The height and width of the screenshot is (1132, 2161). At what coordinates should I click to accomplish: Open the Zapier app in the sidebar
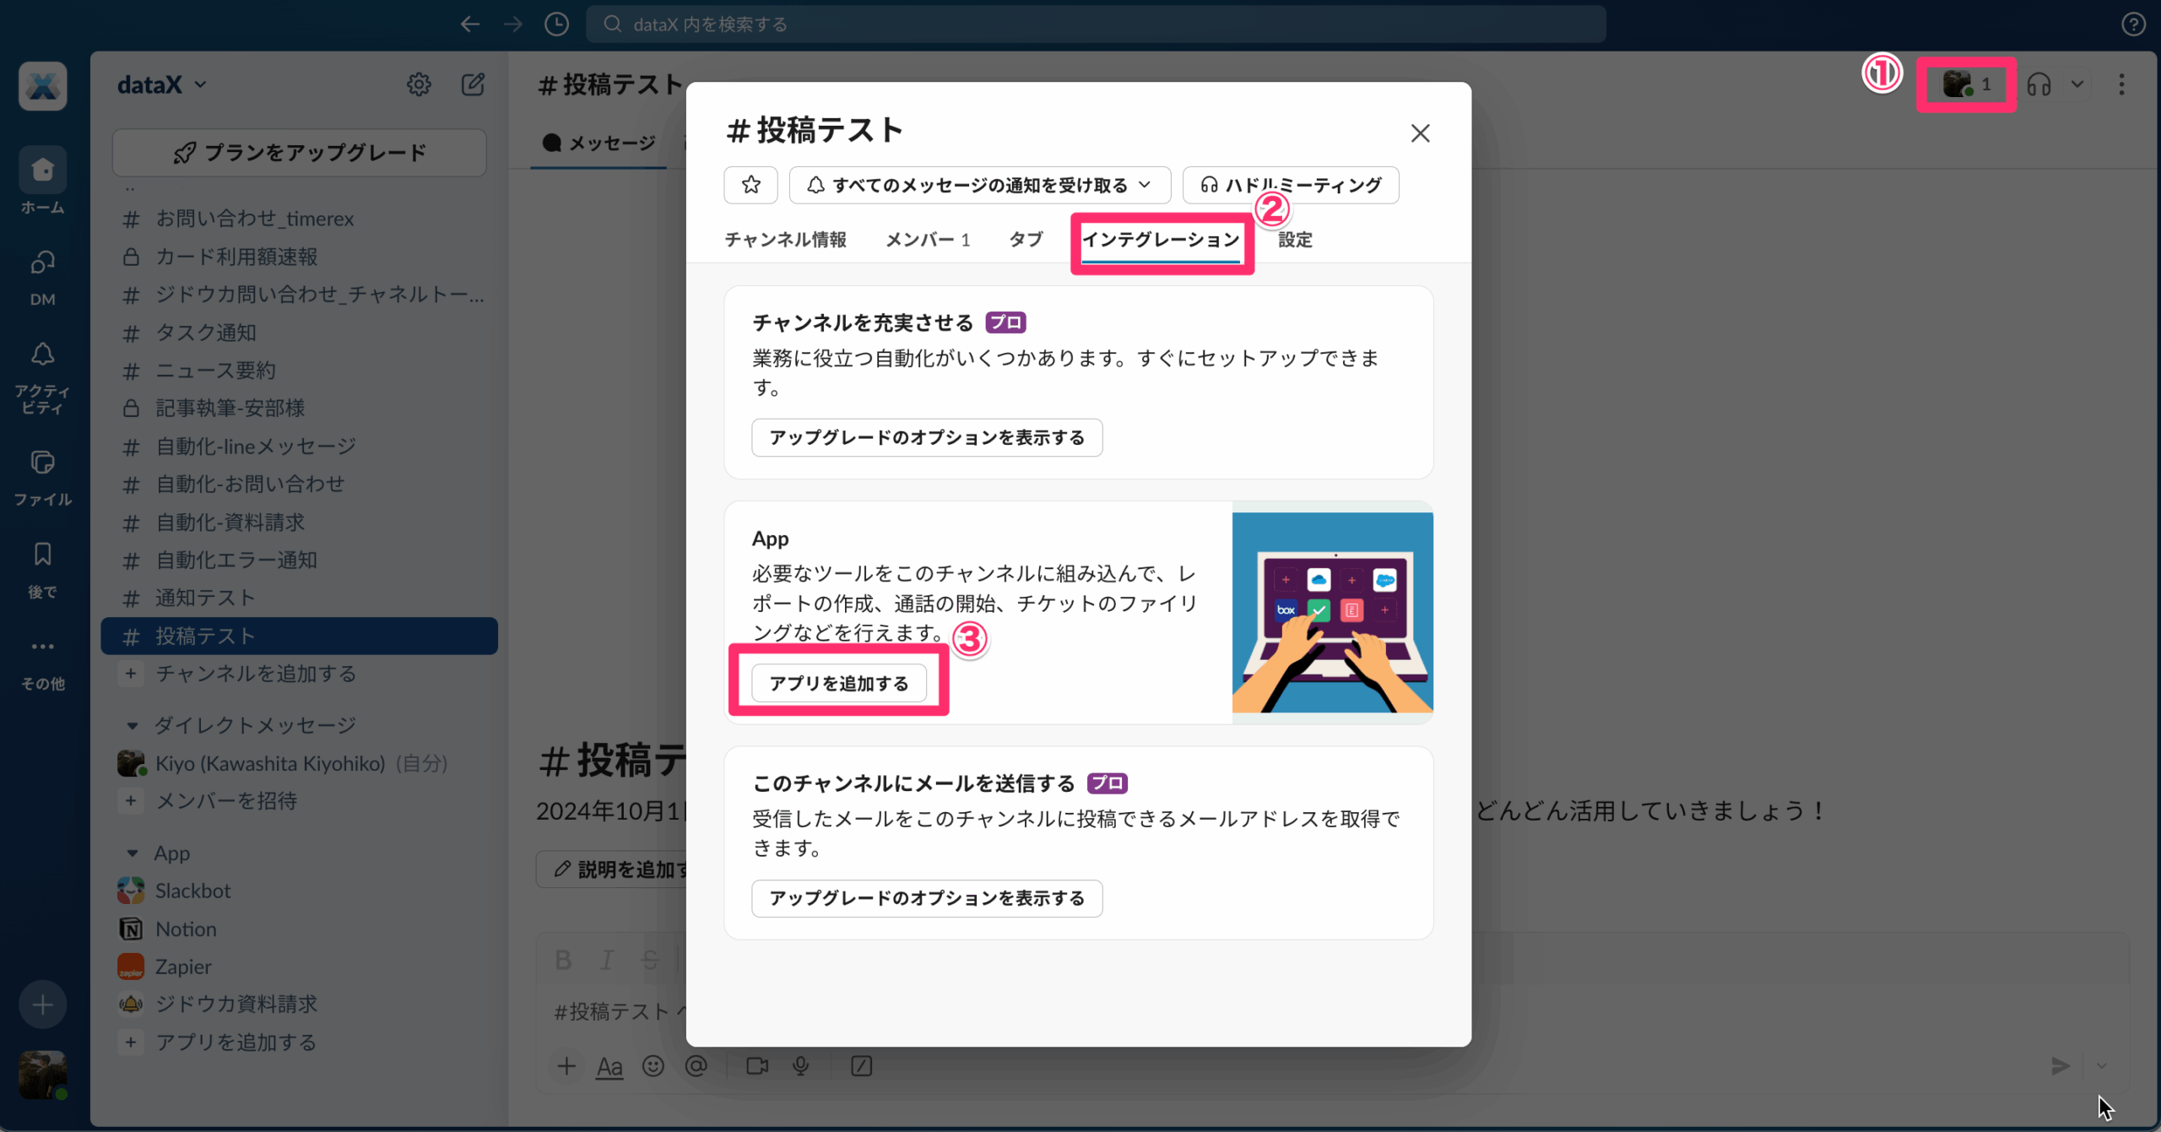(300, 967)
